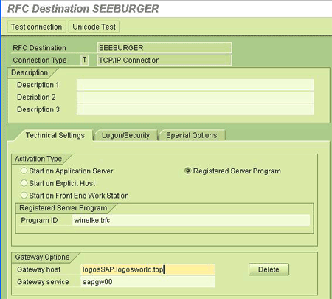332x299 pixels.
Task: Click the Registered Server Program group header
Action: click(x=63, y=208)
